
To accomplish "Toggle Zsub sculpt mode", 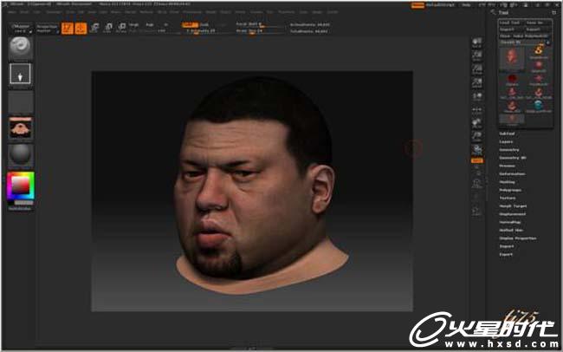I will [204, 25].
